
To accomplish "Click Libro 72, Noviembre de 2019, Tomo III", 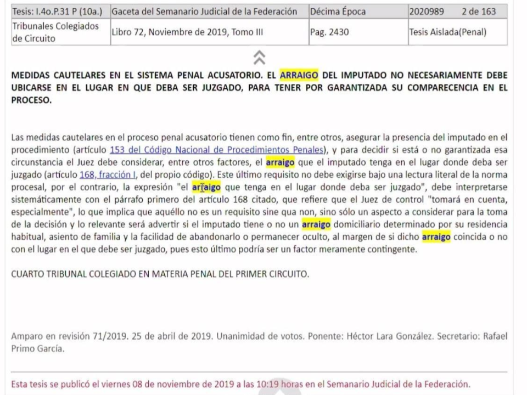I will [187, 32].
